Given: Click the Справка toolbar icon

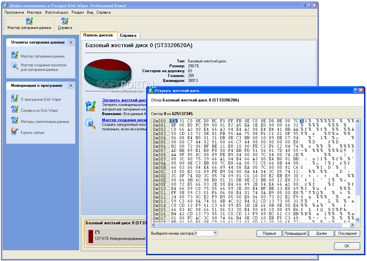Looking at the screenshot, I should point(65,21).
